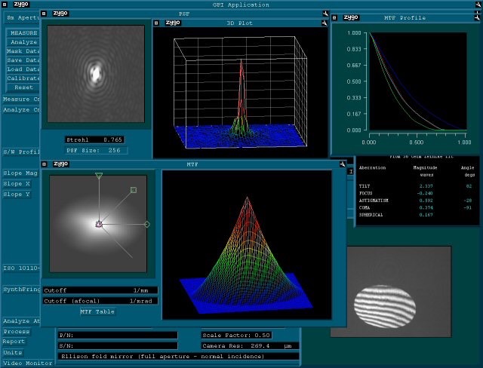Open the MTF Profile window menu icon
483x368 pixels.
[336, 17]
